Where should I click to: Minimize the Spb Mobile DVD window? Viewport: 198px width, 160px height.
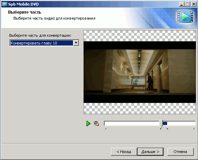pyautogui.click(x=181, y=4)
